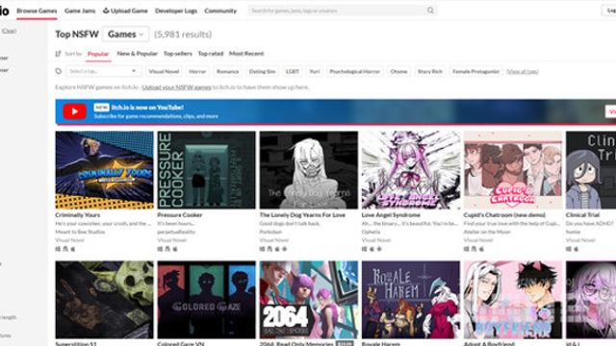This screenshot has height=346, width=616.
Task: Open the Cupid's Chatroom thumbnail
Action: (513, 170)
